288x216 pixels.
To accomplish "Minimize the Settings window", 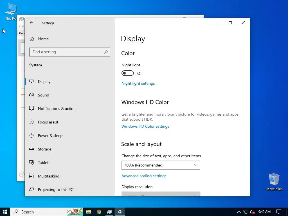I will 217,23.
